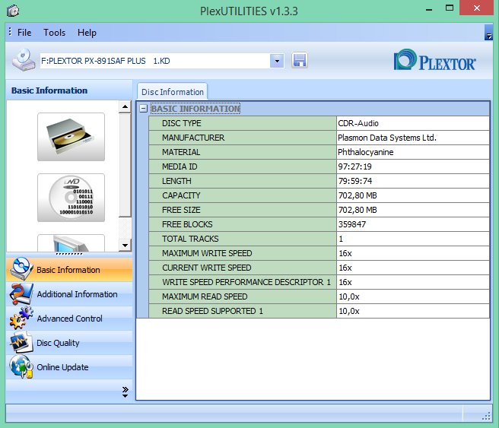
Task: Click the disc drive icon beside drive selector
Action: [24, 60]
